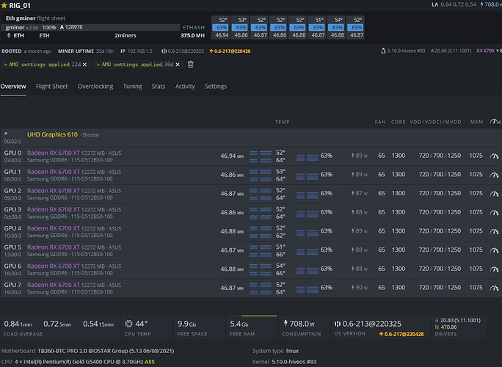Click the '2miners' pool name
This screenshot has width=502, height=367.
point(125,35)
